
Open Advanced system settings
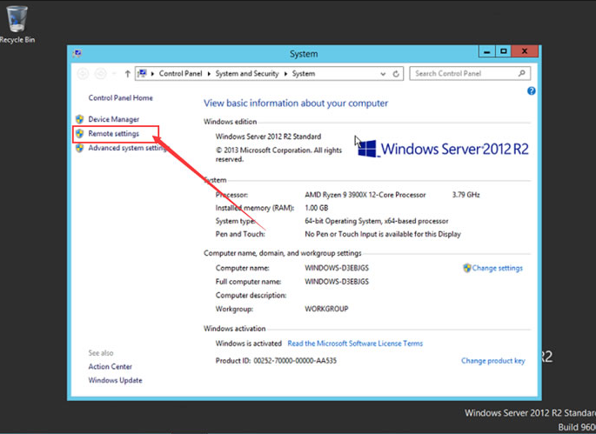[127, 148]
